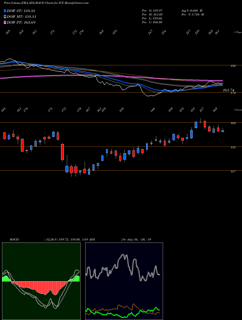Click the last blue candlestick on right
This screenshot has height=320, width=242.
223,131
